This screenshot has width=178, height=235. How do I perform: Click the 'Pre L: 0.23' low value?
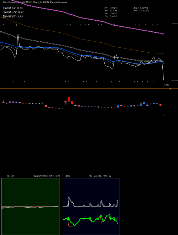(x=111, y=14)
